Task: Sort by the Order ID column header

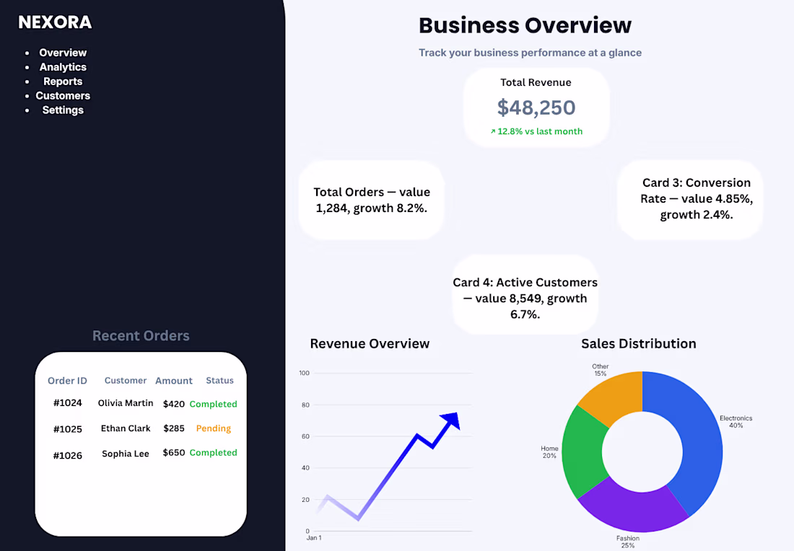Action: (67, 381)
